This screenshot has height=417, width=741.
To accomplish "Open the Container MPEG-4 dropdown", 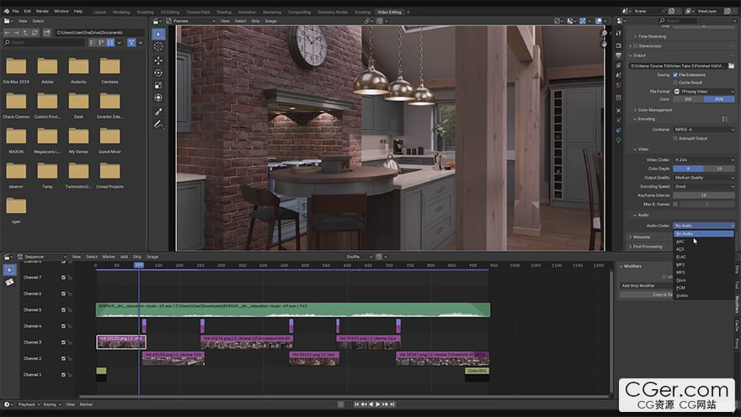I will point(702,130).
